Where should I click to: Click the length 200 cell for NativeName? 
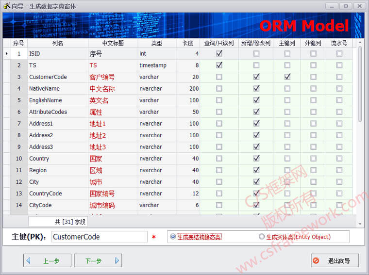point(188,89)
